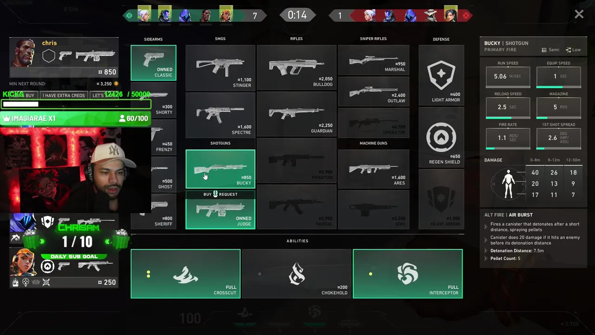The width and height of the screenshot is (595, 335).
Task: Click the 850 credits balance
Action: [107, 72]
